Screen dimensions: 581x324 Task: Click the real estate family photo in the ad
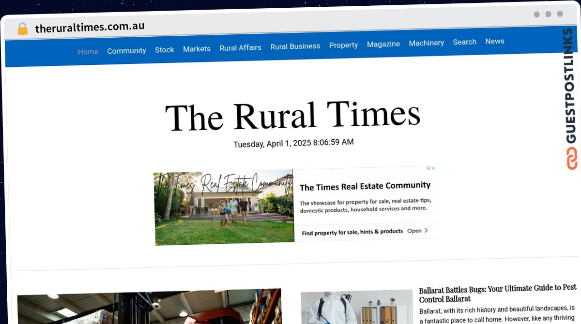[x=224, y=207]
